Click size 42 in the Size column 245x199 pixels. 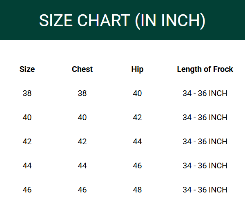click(27, 141)
